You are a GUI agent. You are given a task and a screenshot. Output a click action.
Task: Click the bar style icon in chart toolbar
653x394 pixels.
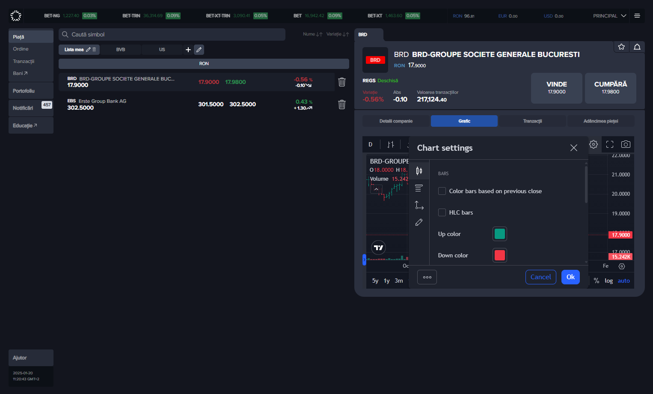tap(391, 144)
